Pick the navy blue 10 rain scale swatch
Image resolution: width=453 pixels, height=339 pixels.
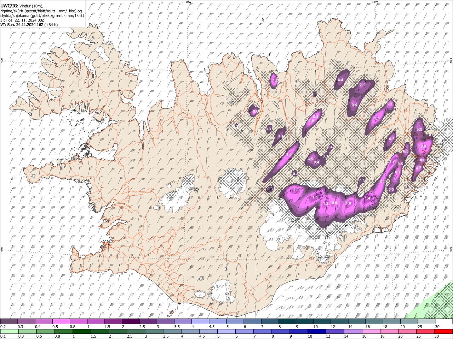[x=317, y=331]
